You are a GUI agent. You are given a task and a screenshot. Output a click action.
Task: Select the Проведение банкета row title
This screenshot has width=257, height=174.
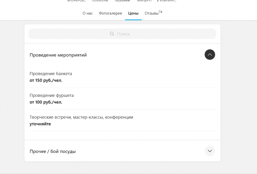(51, 74)
